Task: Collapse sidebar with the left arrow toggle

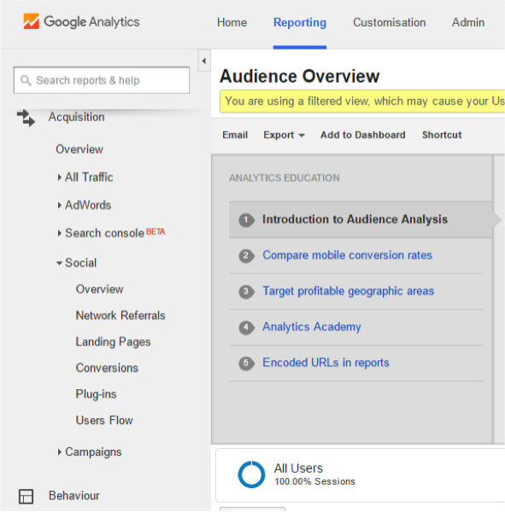Action: 204,61
